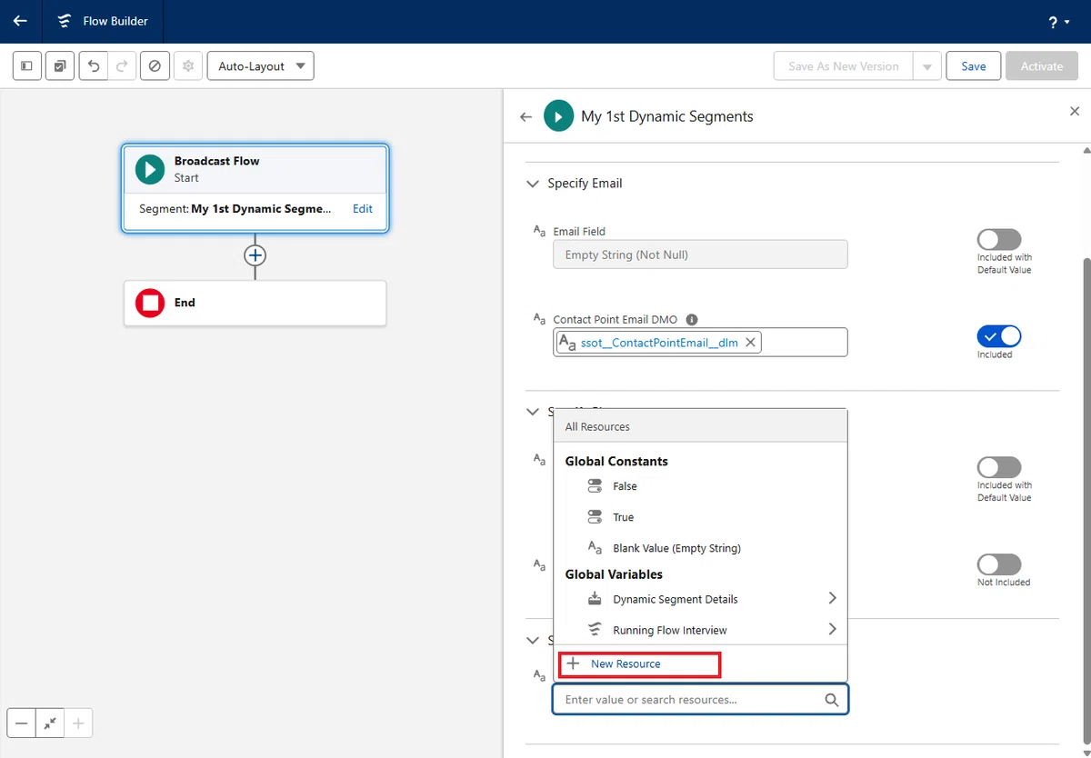Collapse the Specify Email section
The height and width of the screenshot is (758, 1091).
point(534,184)
